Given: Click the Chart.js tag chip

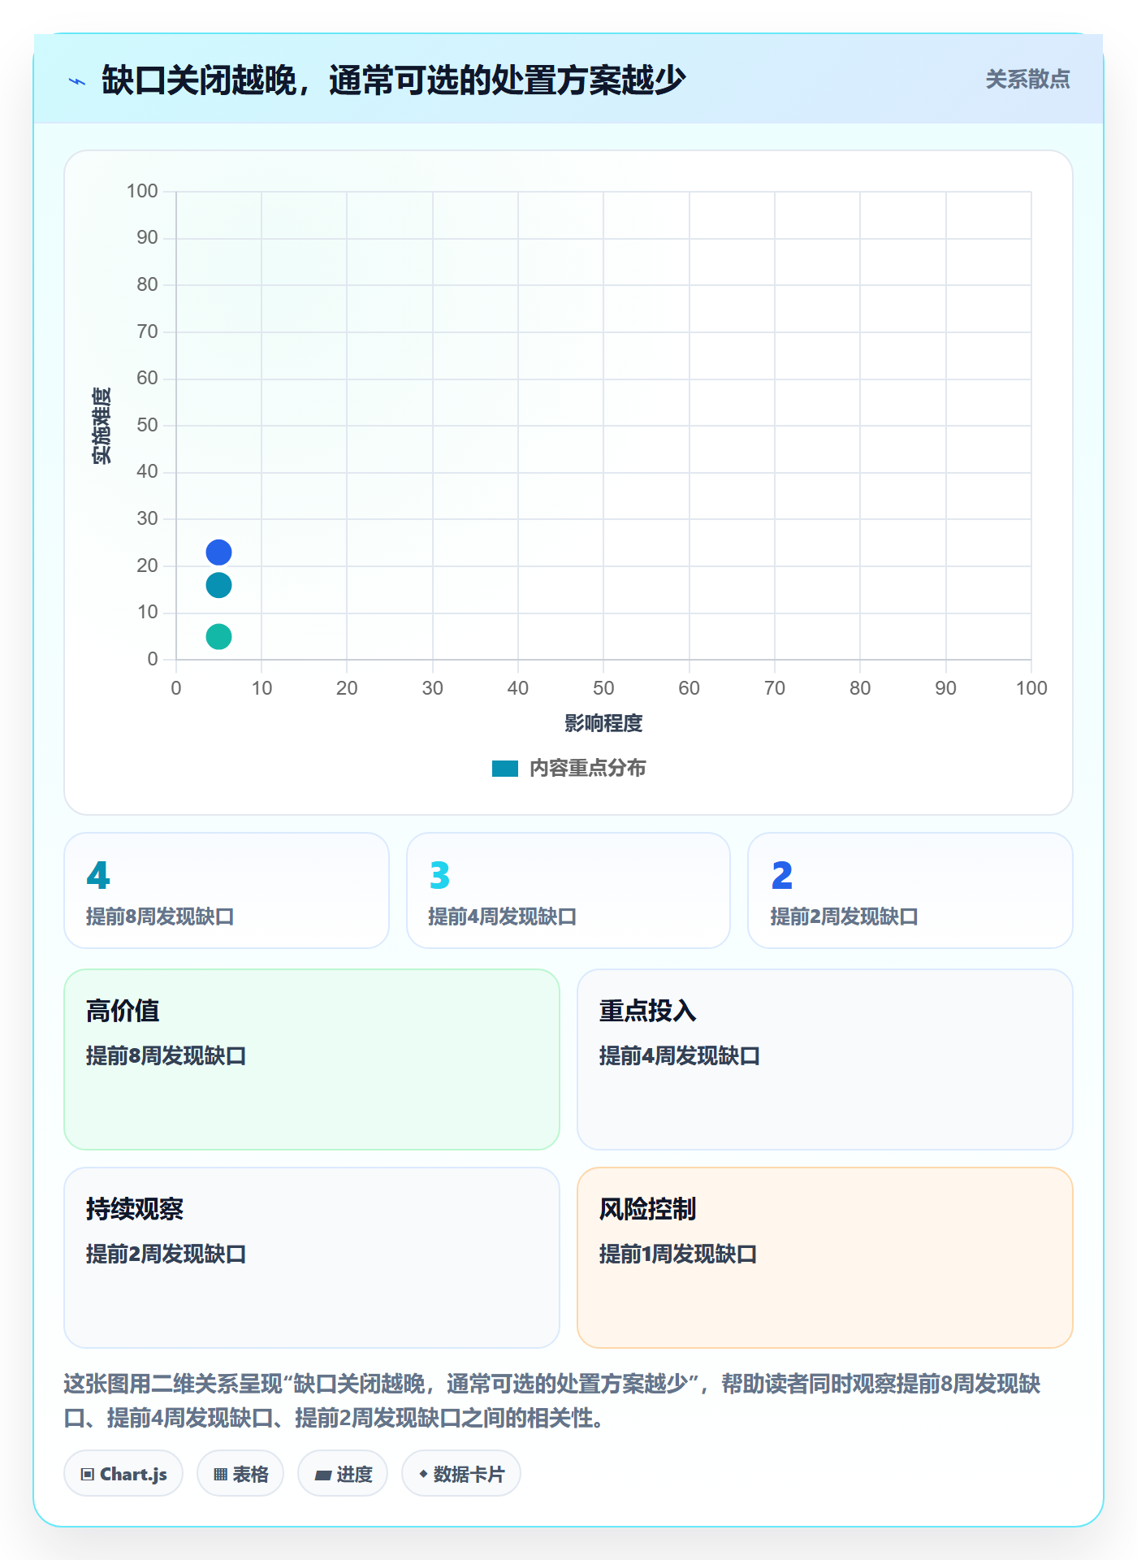Looking at the screenshot, I should click(123, 1474).
